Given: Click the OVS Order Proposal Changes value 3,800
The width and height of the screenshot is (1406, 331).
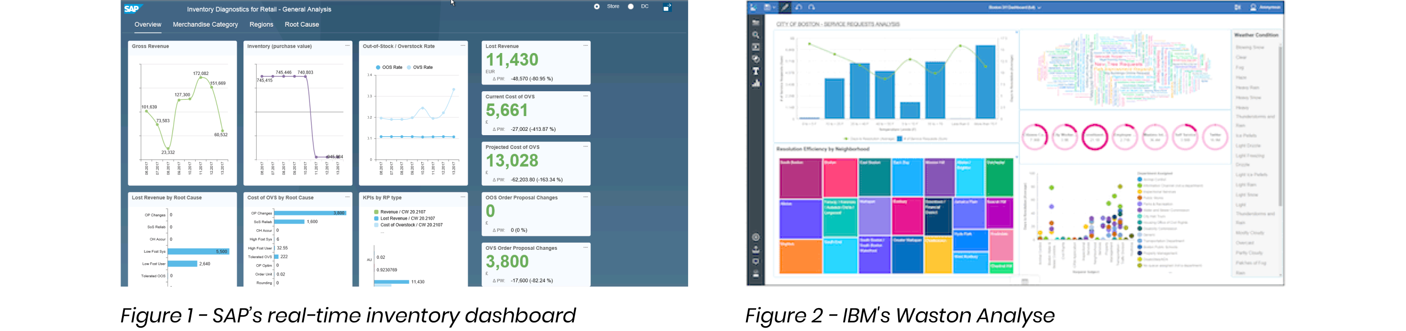Looking at the screenshot, I should tap(507, 262).
